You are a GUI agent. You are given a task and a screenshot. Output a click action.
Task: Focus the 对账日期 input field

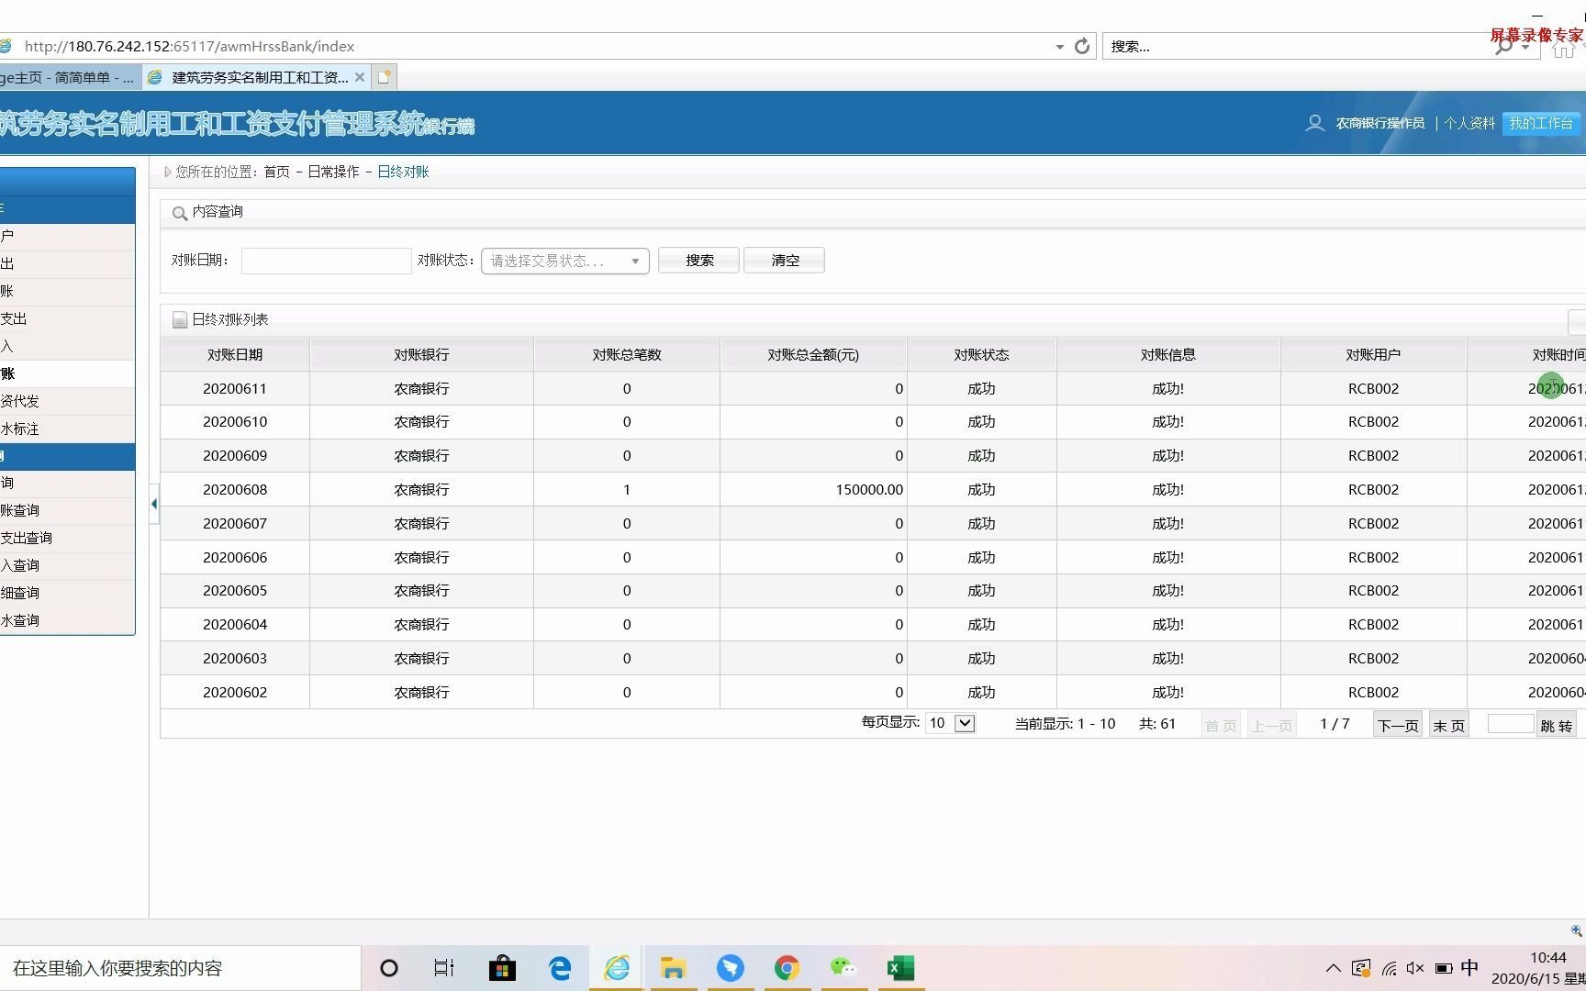(326, 261)
